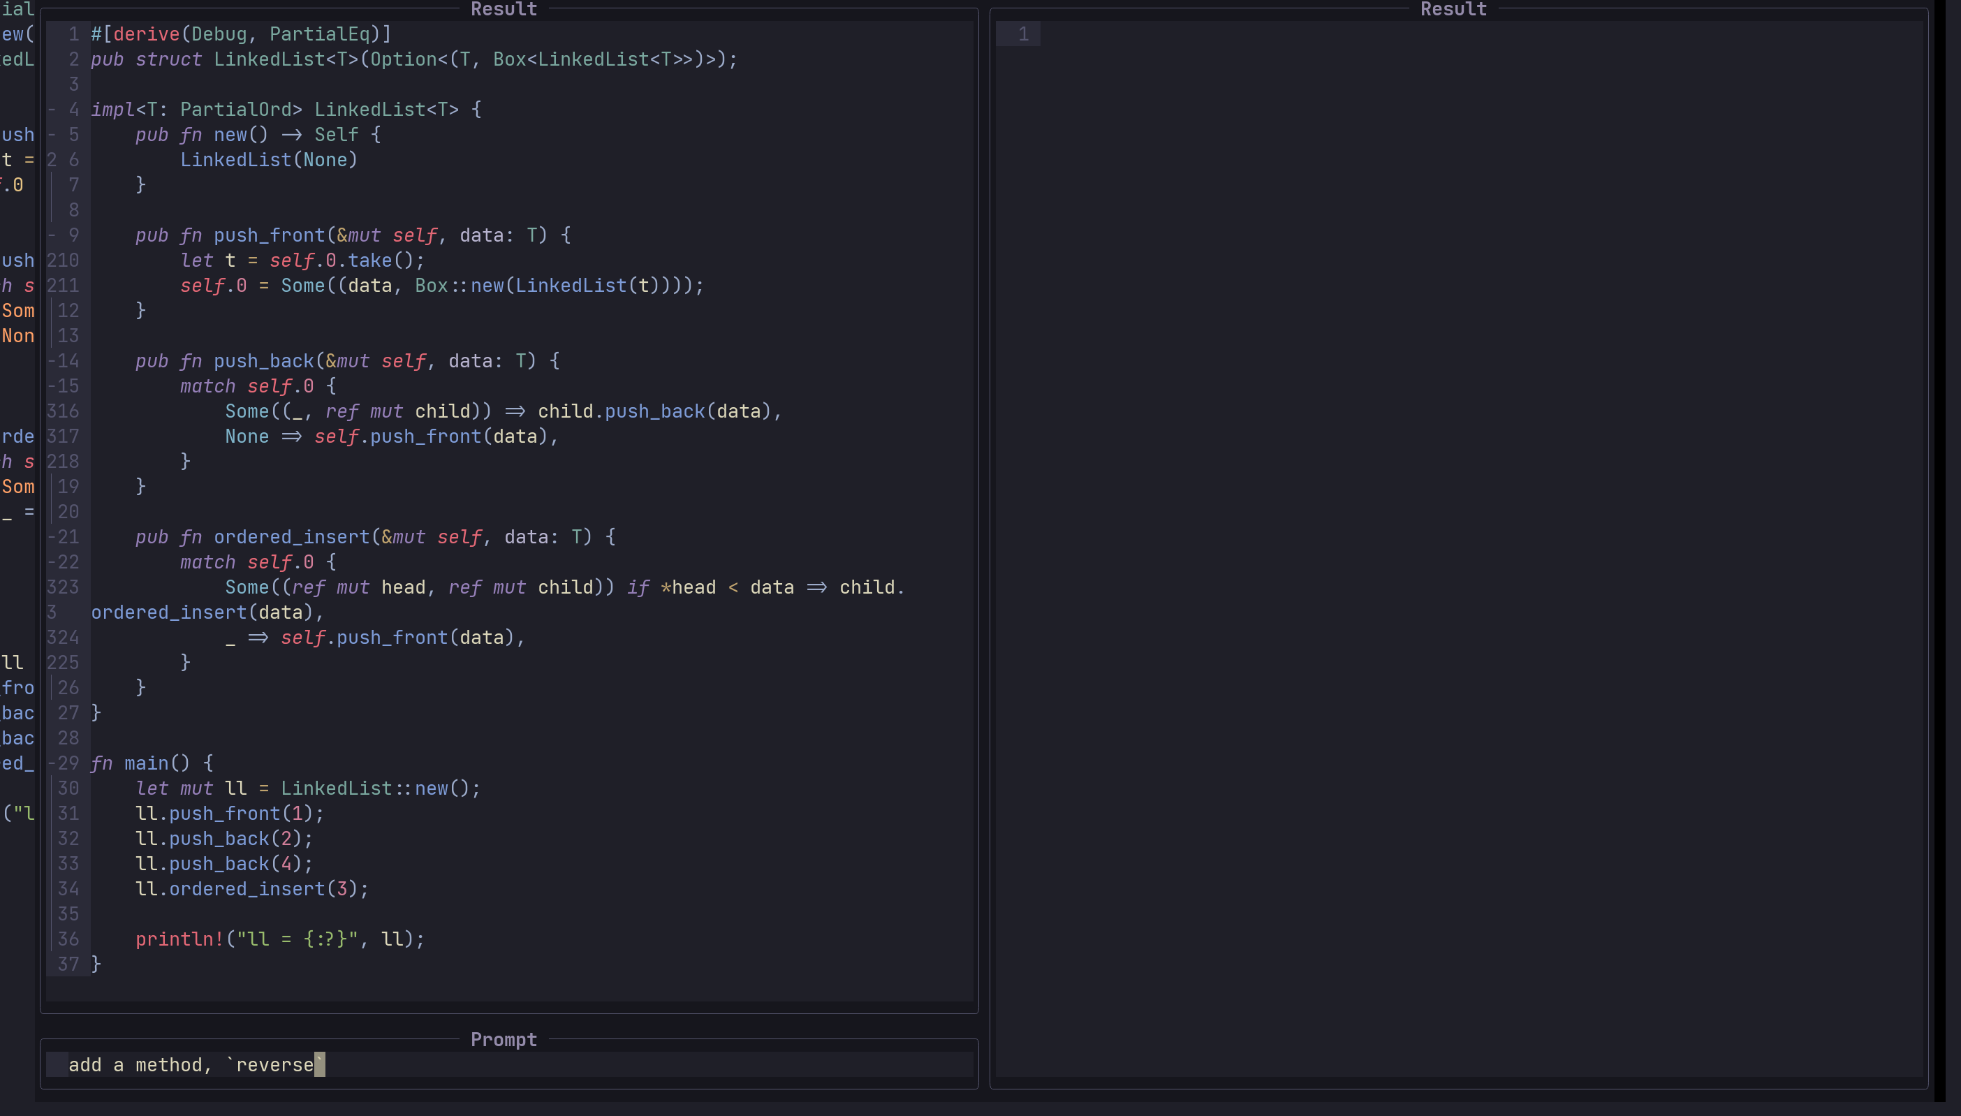Collapse the fold marker beside line 4 impl block
Viewport: 1961px width, 1116px height.
pos(52,110)
